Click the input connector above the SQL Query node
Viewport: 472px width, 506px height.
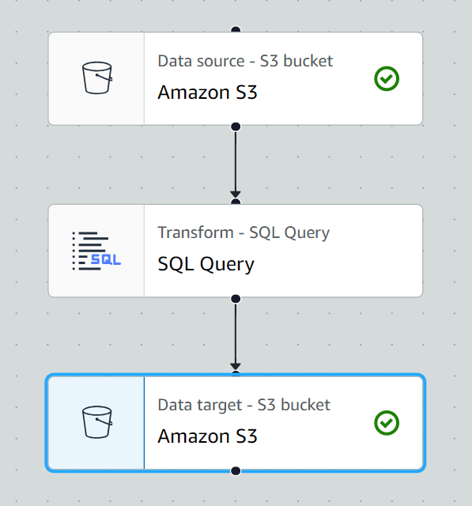pyautogui.click(x=236, y=202)
